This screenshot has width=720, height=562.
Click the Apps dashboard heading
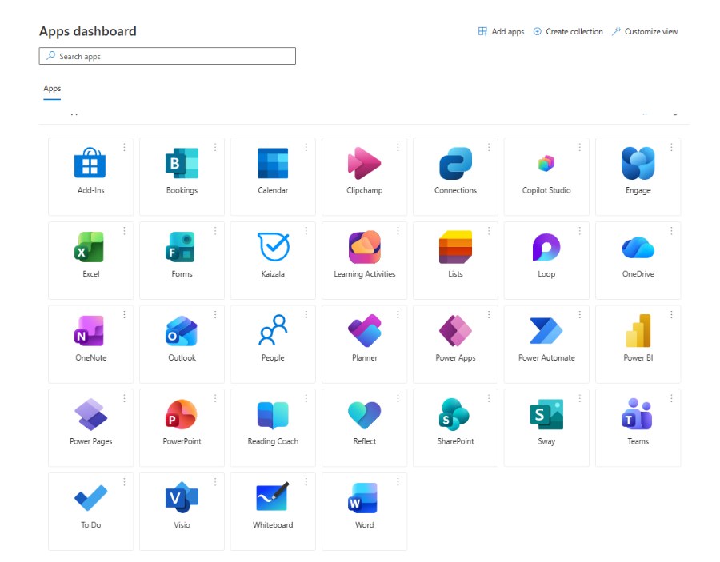click(88, 30)
